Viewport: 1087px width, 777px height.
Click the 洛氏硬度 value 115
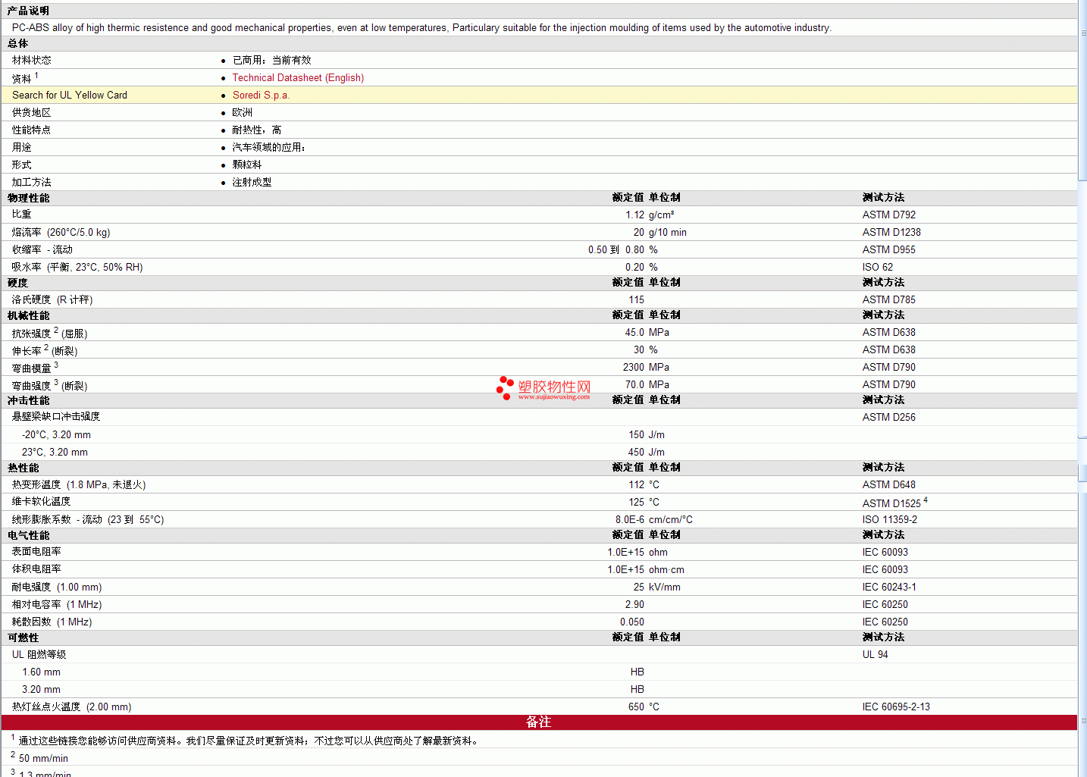tap(636, 299)
